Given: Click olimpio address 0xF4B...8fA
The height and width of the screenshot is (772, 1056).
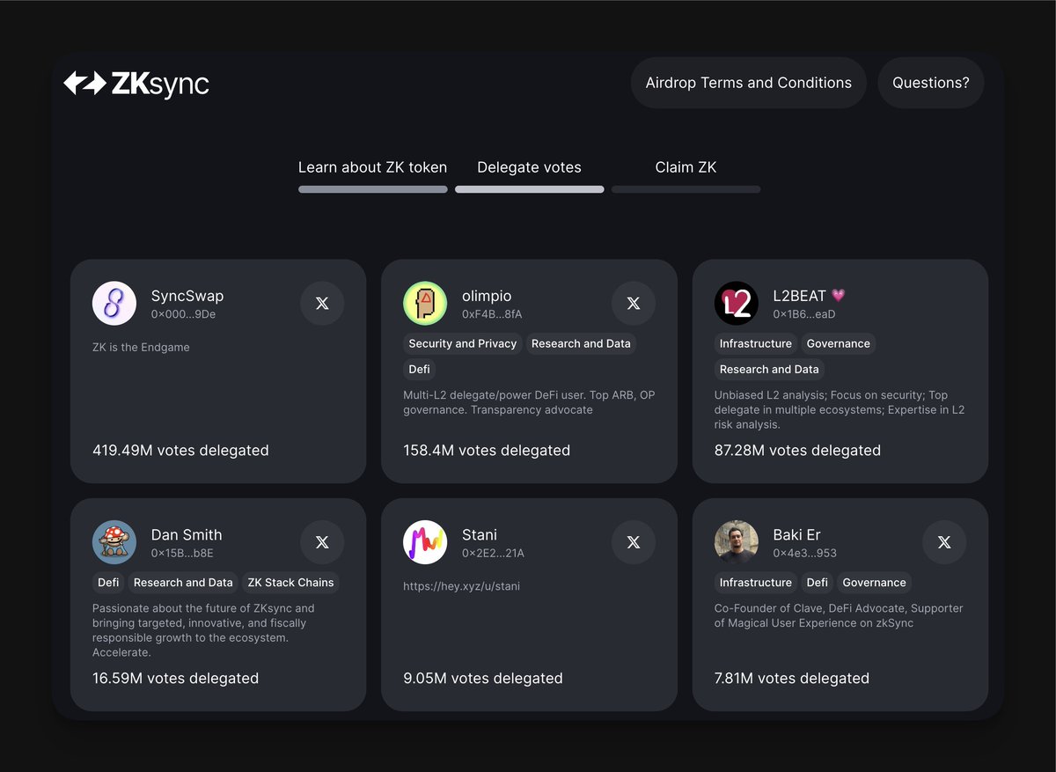Looking at the screenshot, I should point(492,314).
